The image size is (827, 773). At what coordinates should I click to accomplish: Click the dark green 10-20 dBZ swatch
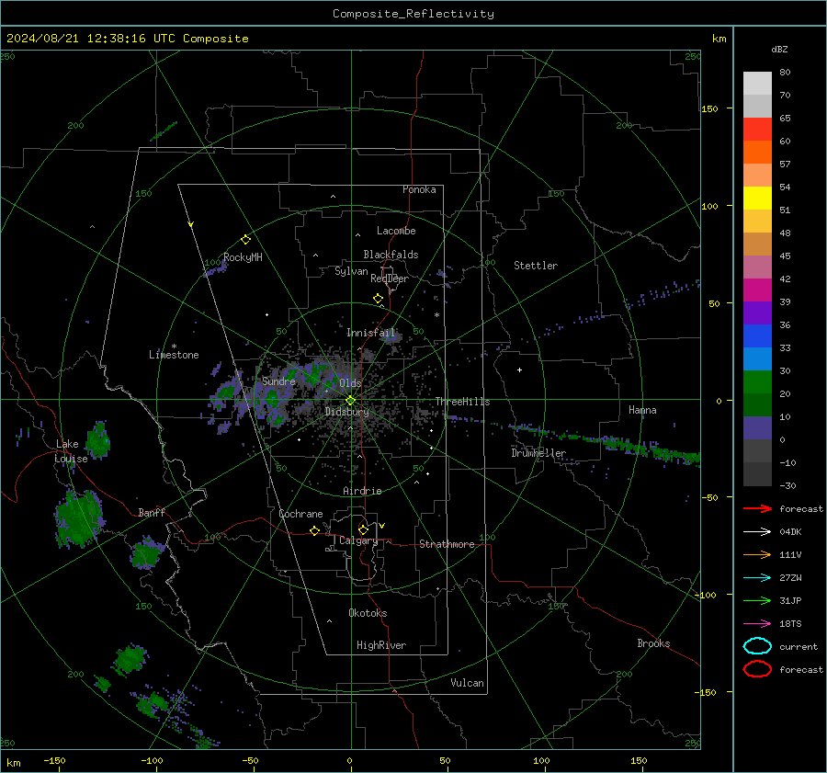[x=757, y=405]
